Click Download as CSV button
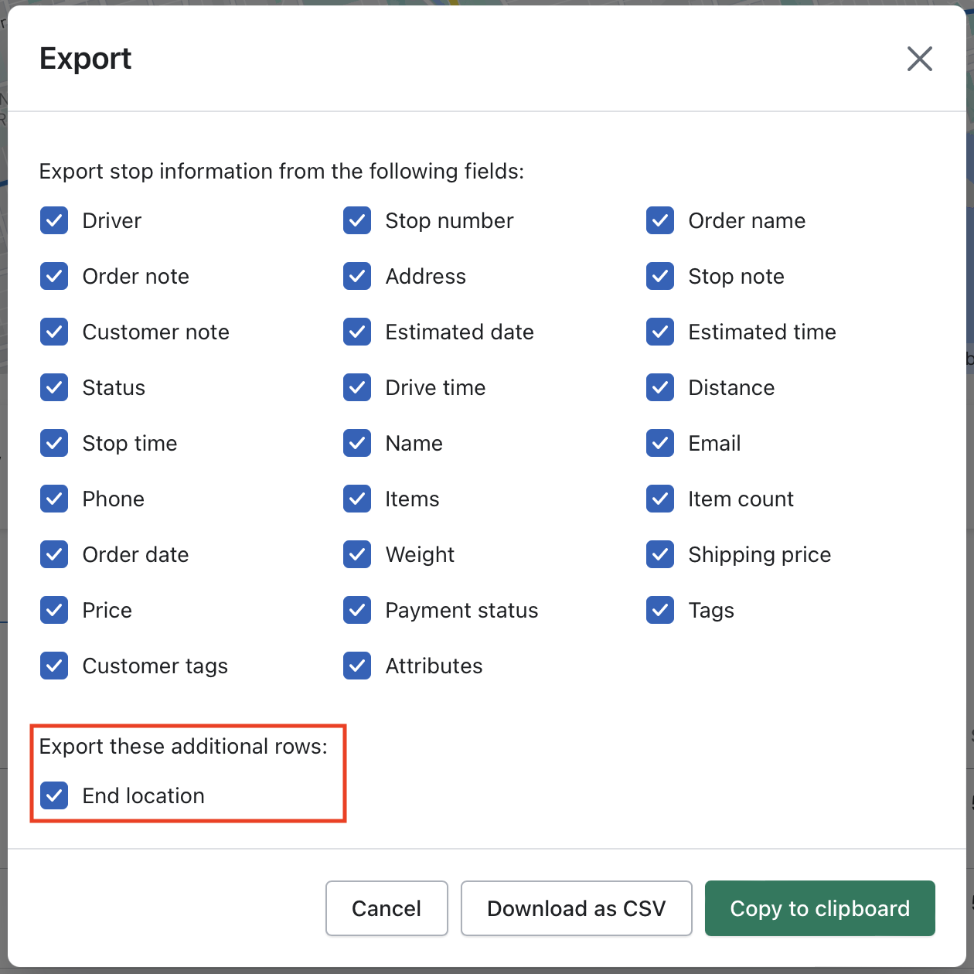The width and height of the screenshot is (974, 974). (577, 908)
